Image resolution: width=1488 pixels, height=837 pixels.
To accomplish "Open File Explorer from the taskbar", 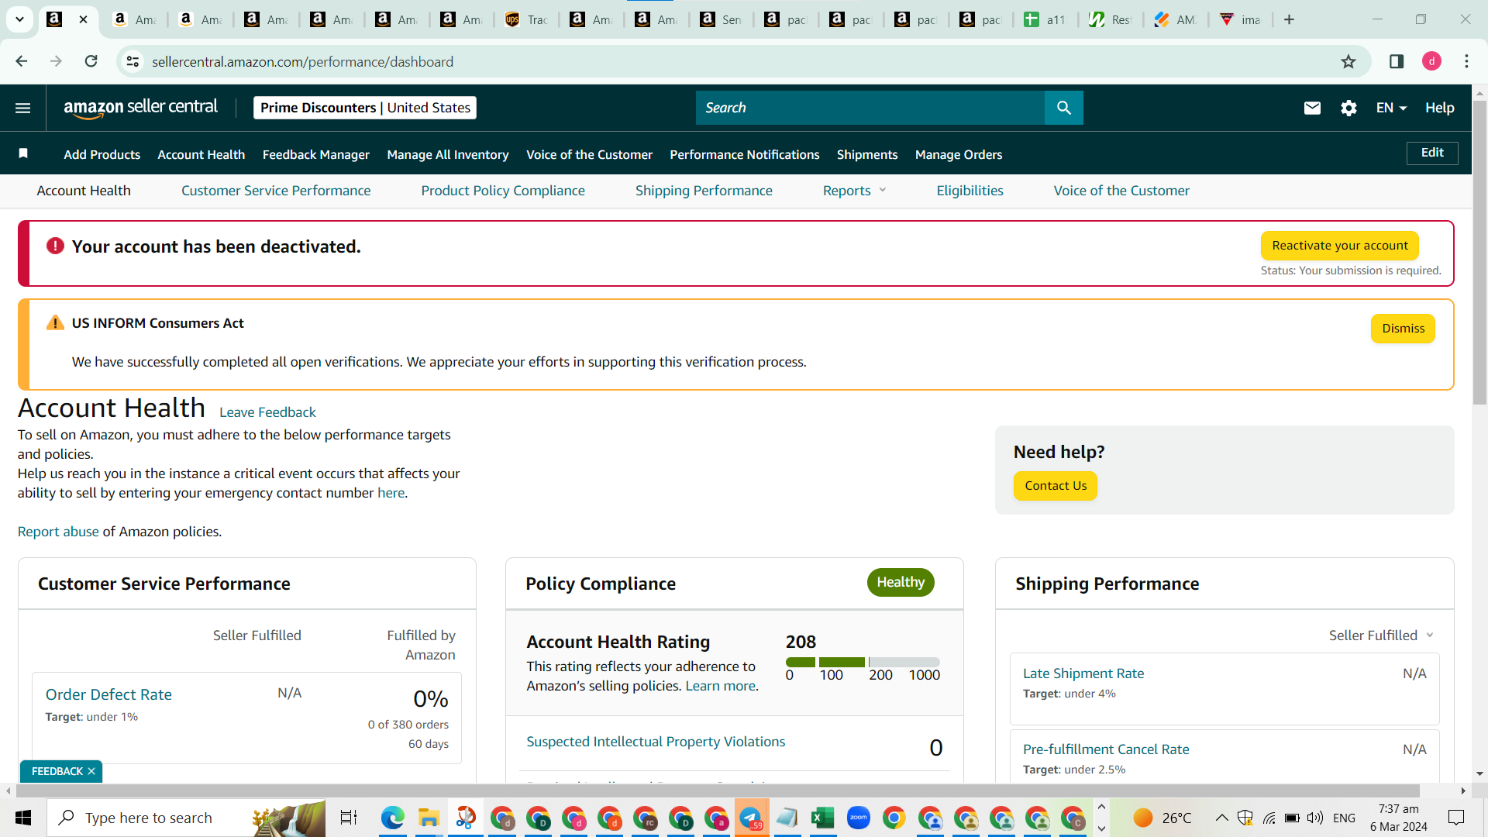I will [x=429, y=818].
